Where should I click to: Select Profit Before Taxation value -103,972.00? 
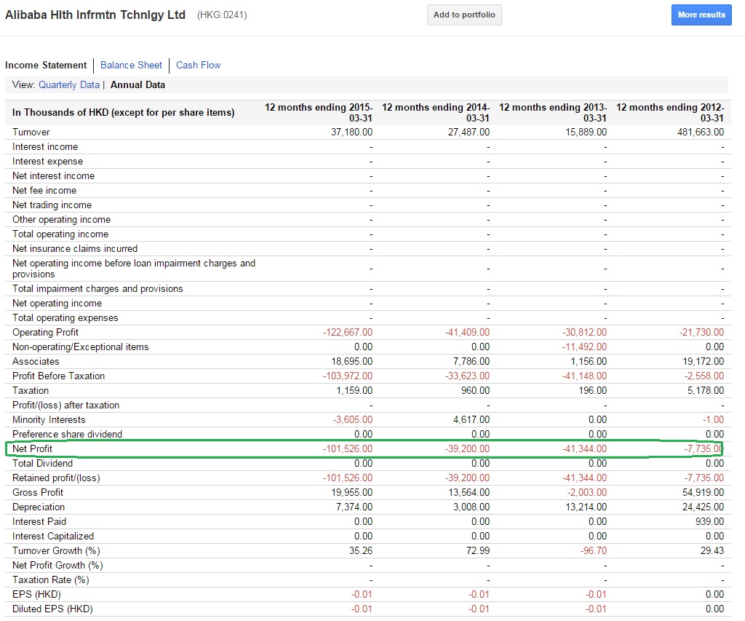click(348, 376)
